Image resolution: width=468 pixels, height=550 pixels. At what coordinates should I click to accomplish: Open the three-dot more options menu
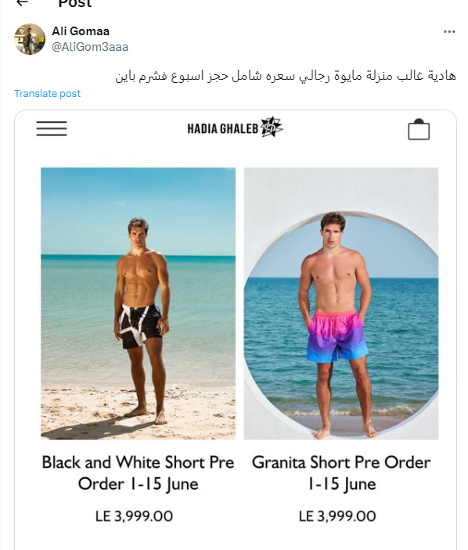[449, 31]
